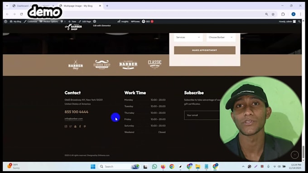
Task: Click the Barber Shop site logo
Action: pos(73,27)
